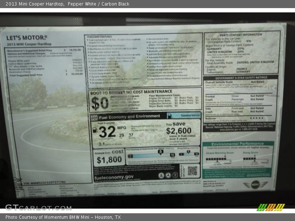Click the VIN number line on the sticker
This screenshot has width=295, height=221.
(44, 182)
